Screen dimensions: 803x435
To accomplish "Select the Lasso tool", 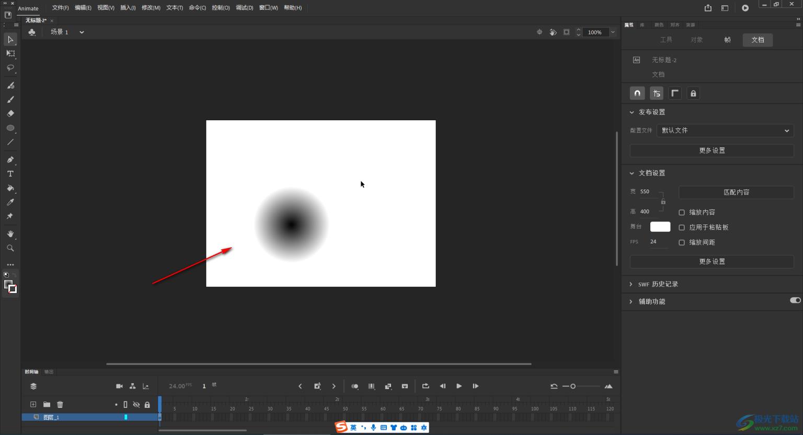I will [10, 68].
